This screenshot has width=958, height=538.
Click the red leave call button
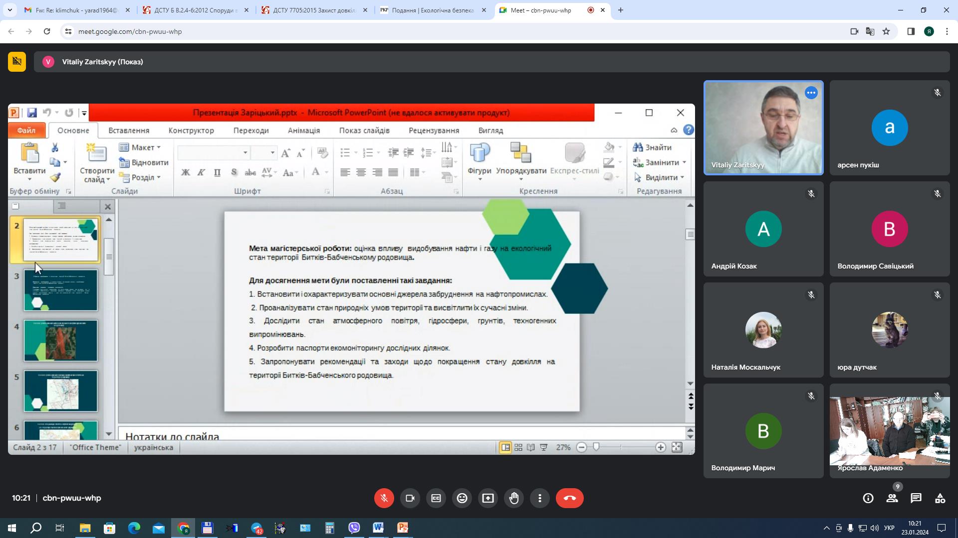coord(569,498)
